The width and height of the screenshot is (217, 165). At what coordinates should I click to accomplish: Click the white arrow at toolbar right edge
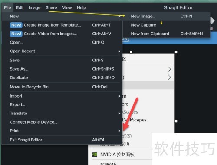point(212,21)
